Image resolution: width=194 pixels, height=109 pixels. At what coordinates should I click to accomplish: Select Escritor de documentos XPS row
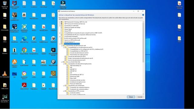[75, 38]
